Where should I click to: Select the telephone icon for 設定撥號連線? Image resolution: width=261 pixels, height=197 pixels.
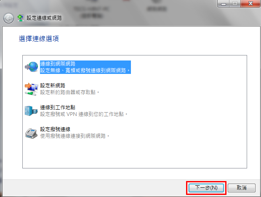tap(31, 133)
